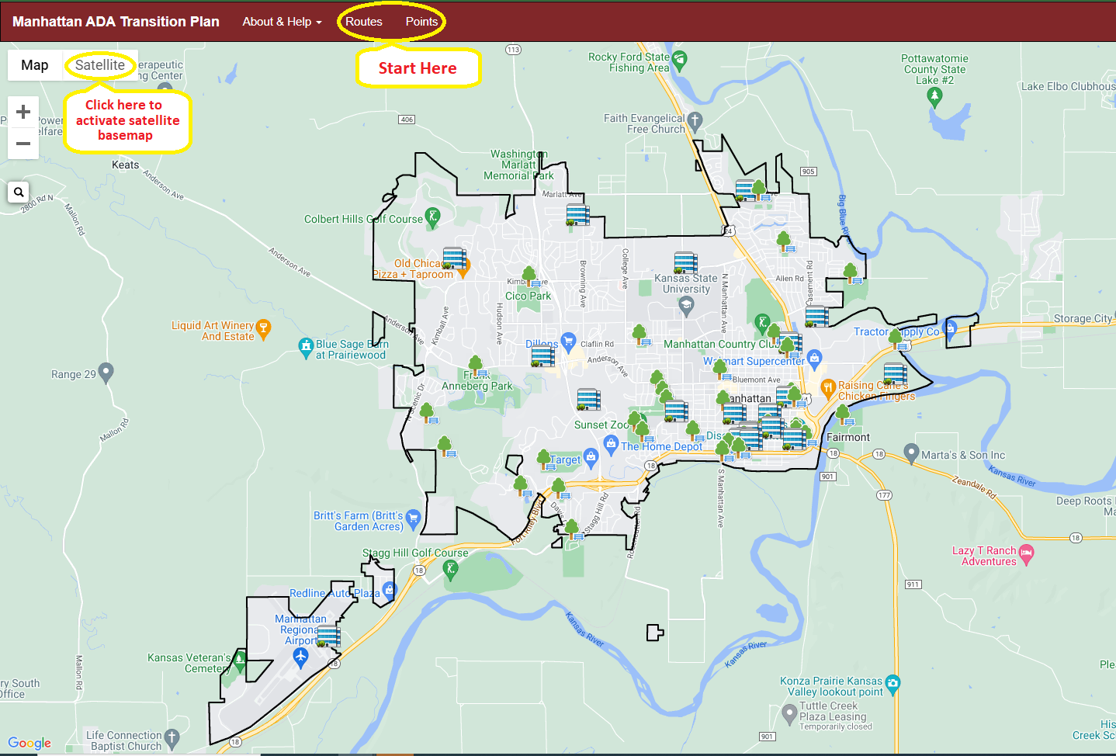Click The Home Depot shopping pin
This screenshot has width=1116, height=756.
point(611,446)
